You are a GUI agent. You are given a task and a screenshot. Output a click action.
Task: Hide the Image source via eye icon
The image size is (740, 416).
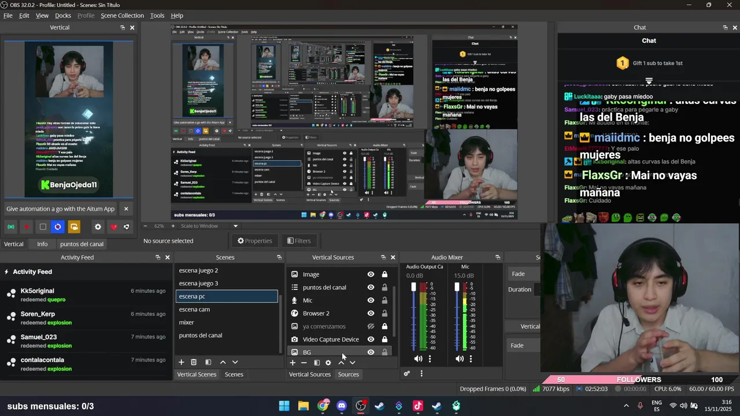click(371, 274)
